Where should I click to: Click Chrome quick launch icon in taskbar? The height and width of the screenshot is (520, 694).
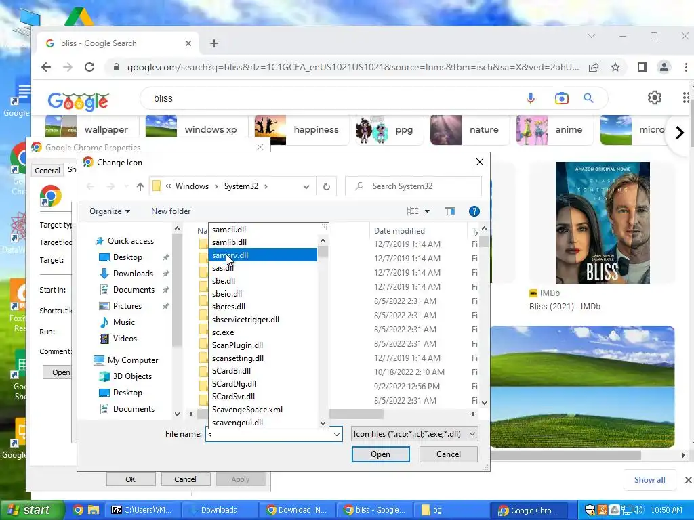click(78, 510)
